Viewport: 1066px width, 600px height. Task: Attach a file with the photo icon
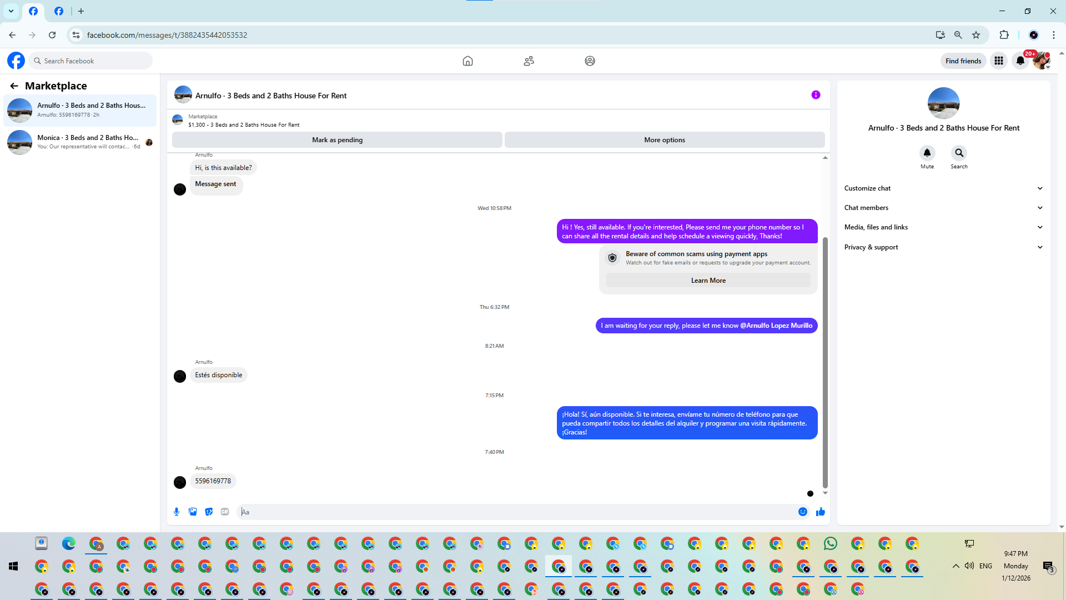(x=193, y=512)
